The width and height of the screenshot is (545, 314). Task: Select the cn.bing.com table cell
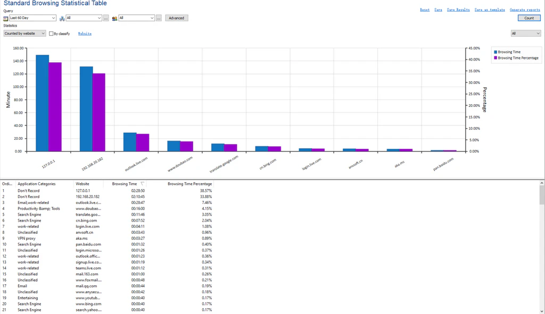[86, 220]
